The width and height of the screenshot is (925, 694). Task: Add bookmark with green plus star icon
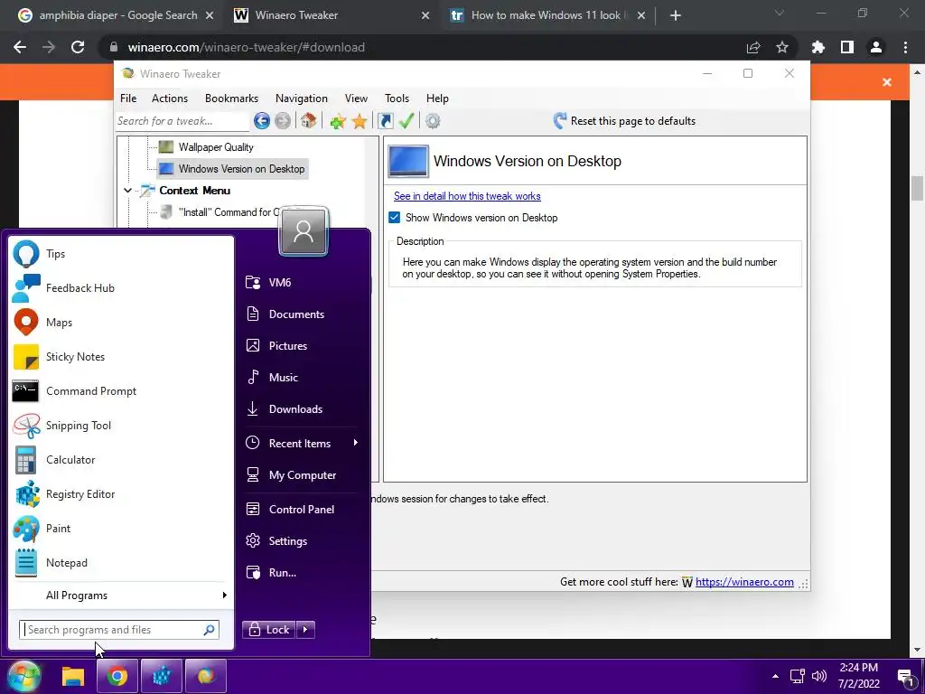click(x=338, y=121)
